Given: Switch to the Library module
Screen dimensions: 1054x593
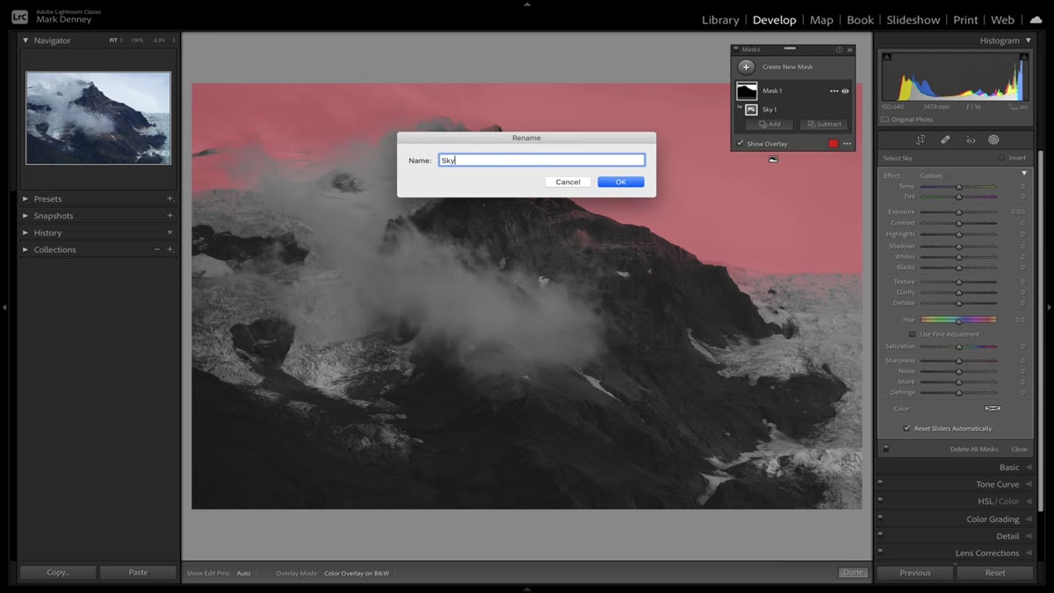Looking at the screenshot, I should 720,19.
